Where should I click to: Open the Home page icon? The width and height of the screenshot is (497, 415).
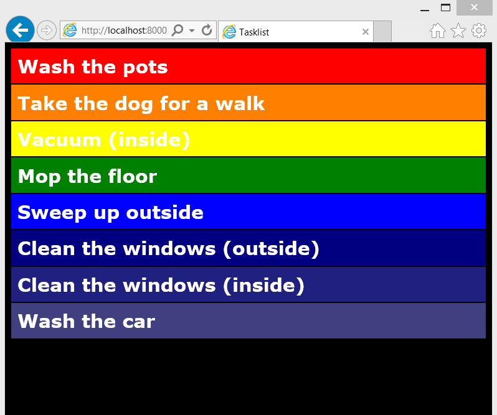pos(438,30)
